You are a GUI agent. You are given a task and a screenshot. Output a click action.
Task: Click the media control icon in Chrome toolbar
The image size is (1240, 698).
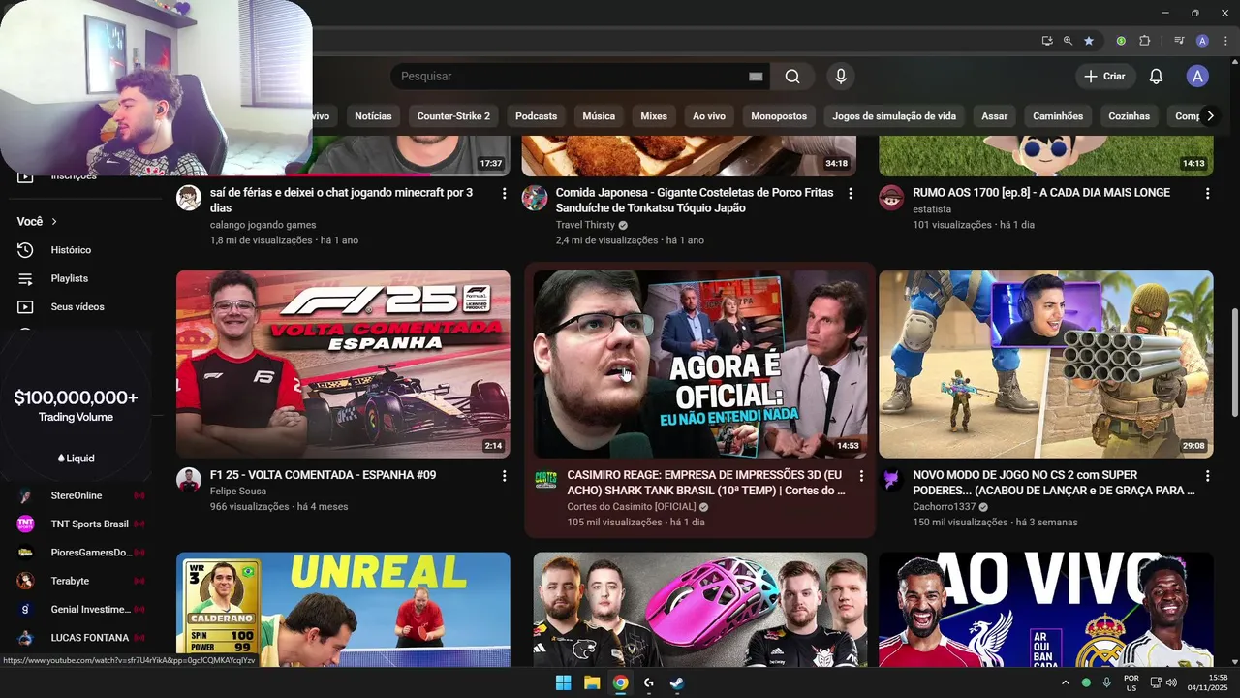[1179, 41]
